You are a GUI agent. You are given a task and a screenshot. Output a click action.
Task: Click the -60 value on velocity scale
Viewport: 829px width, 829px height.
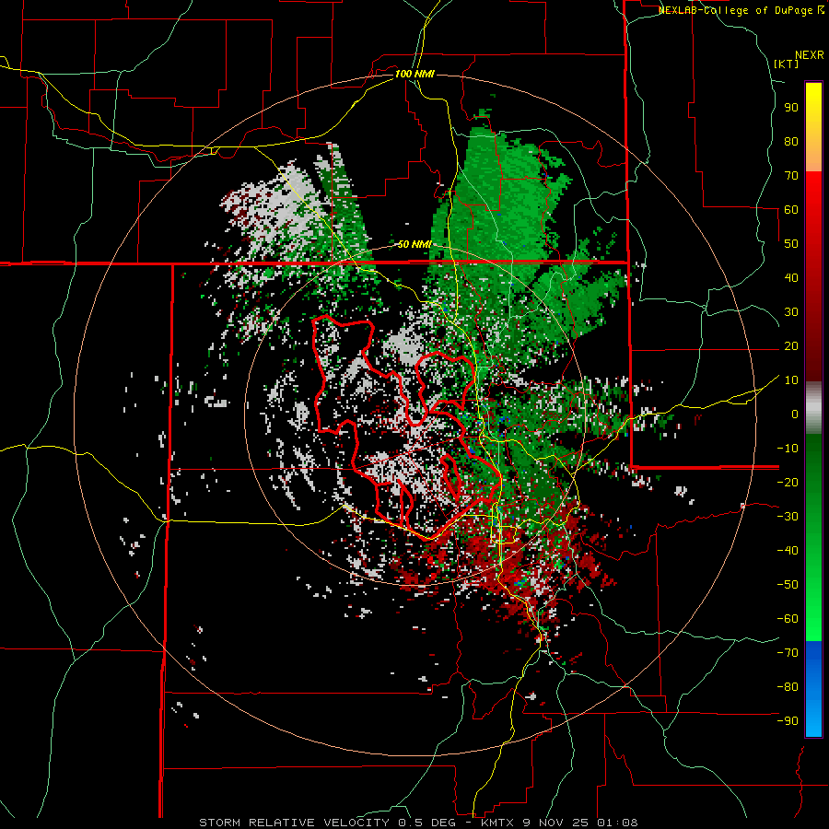tap(788, 619)
